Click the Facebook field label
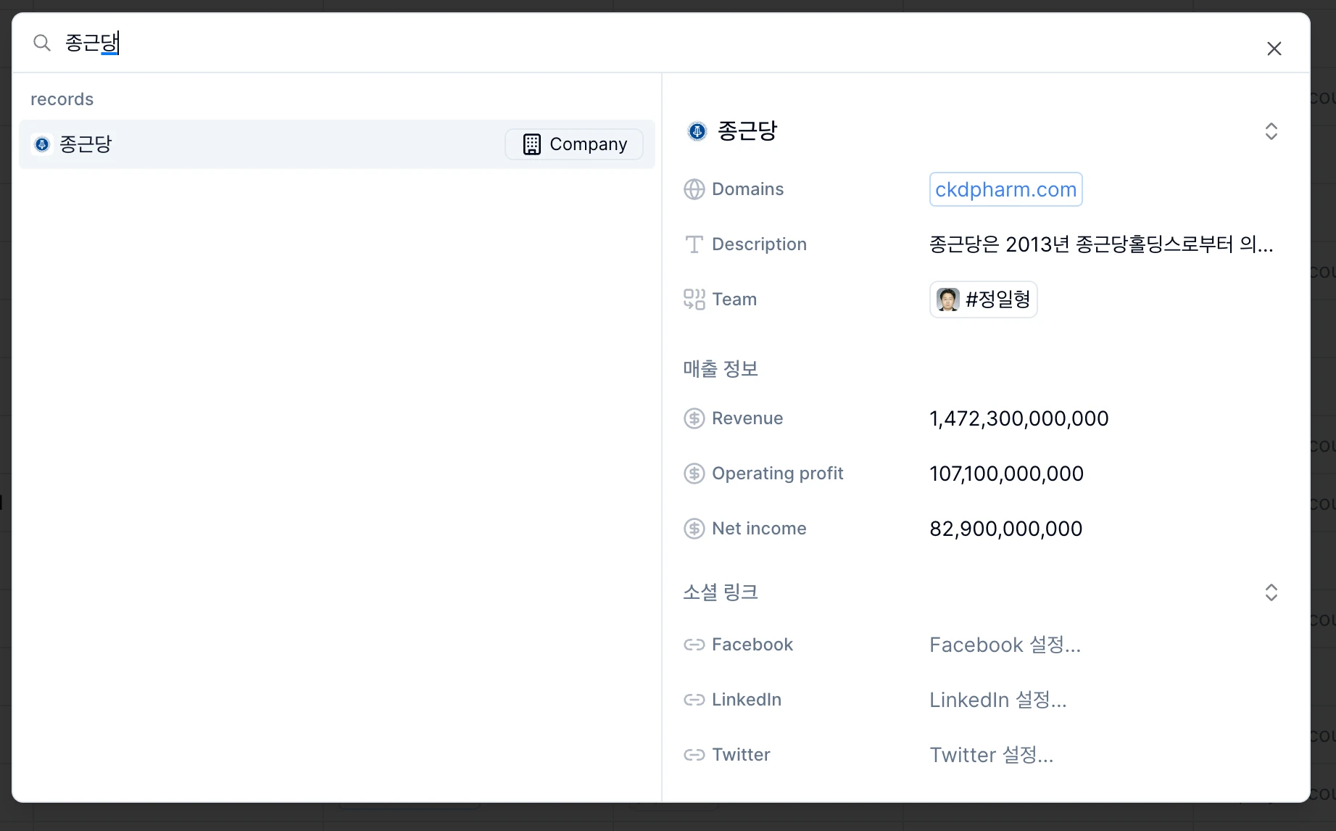The width and height of the screenshot is (1336, 831). click(752, 645)
